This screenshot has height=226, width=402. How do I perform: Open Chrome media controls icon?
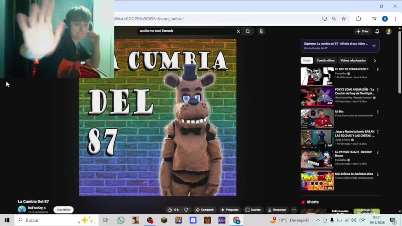pyautogui.click(x=374, y=19)
